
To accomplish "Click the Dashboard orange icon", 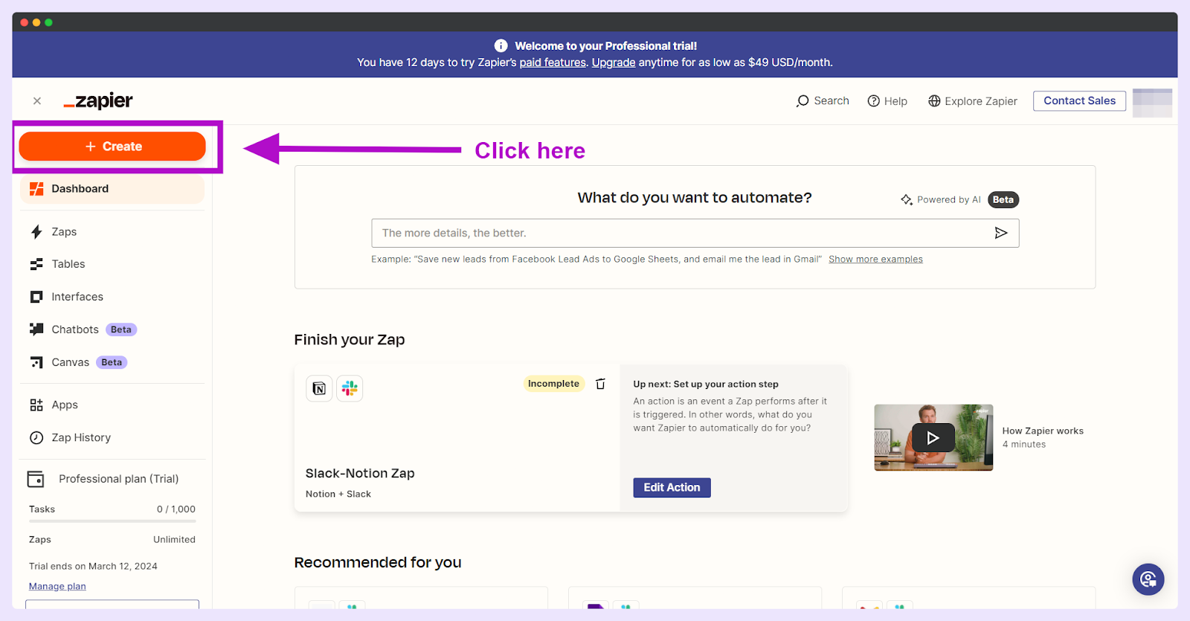I will click(x=36, y=189).
